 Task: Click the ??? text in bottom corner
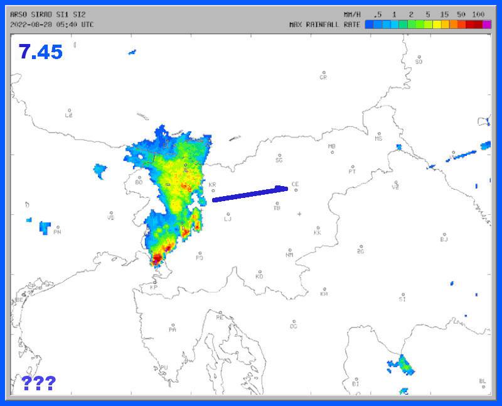pos(38,383)
